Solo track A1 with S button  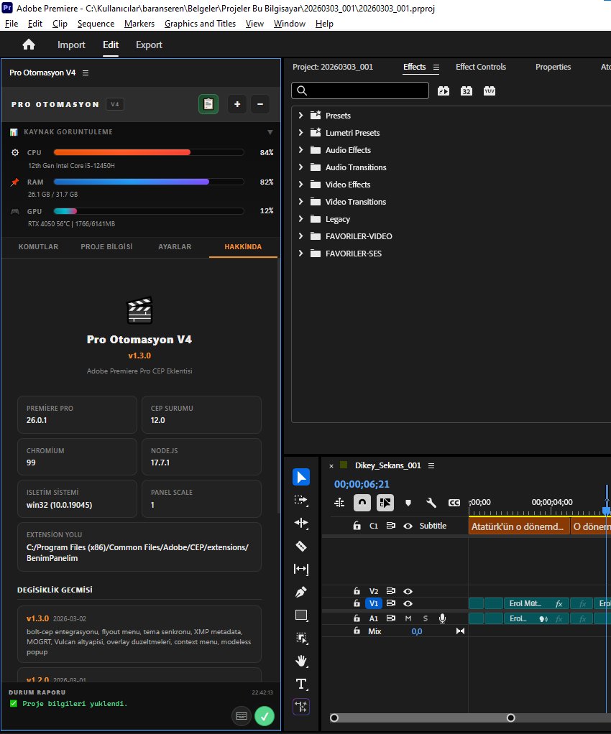[426, 618]
